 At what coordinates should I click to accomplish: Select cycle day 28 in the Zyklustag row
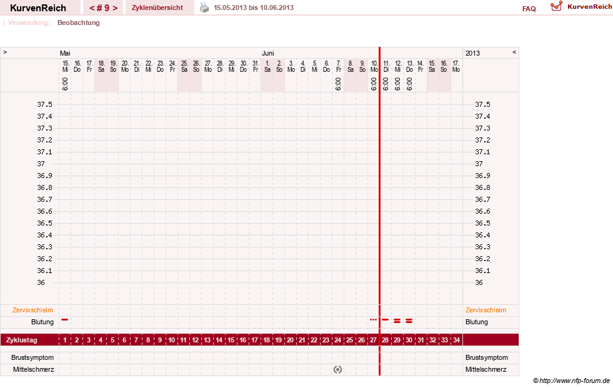pos(386,340)
